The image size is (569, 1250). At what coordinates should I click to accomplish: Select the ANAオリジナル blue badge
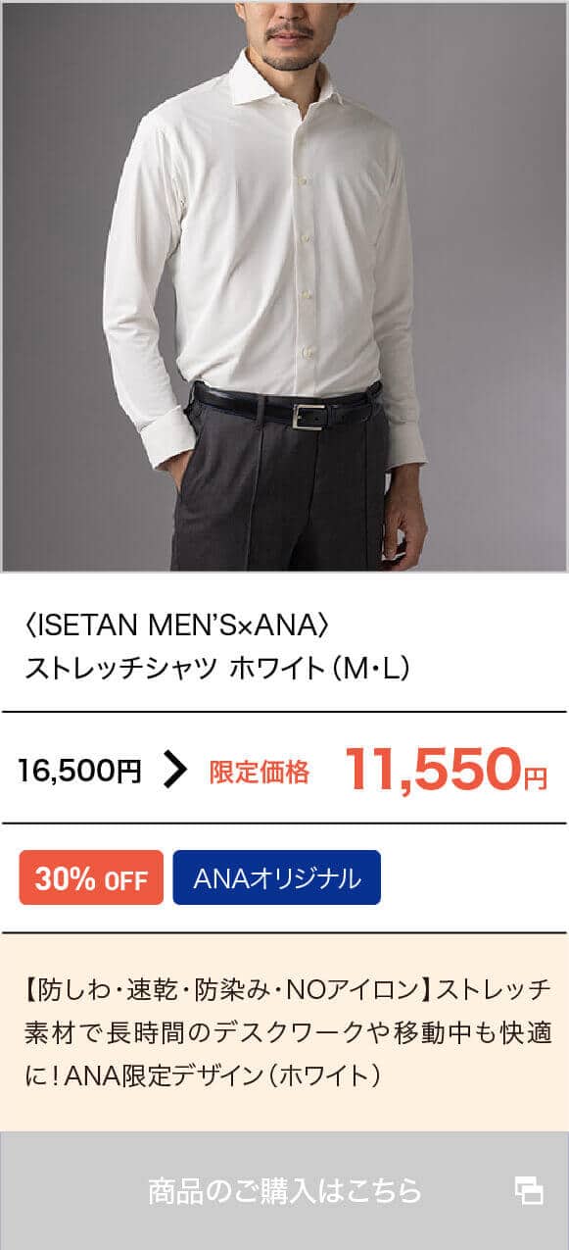[277, 877]
